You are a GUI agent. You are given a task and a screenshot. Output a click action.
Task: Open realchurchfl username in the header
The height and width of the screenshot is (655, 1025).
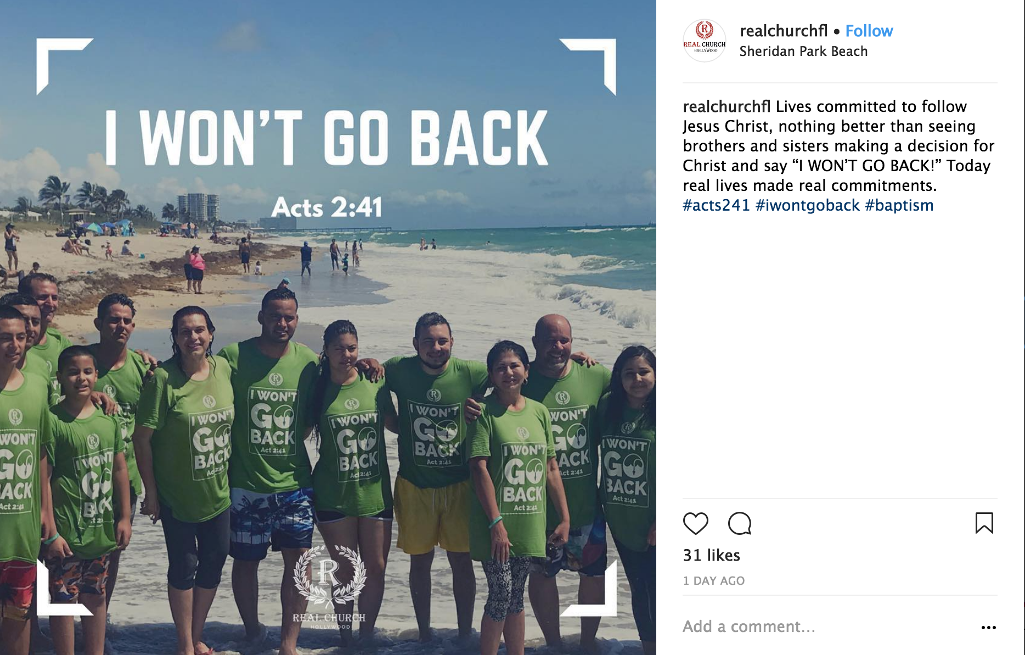[x=783, y=31]
